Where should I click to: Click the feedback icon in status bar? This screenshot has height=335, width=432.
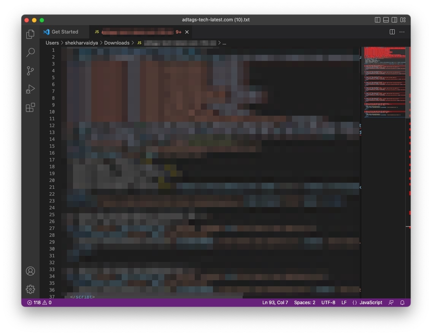tap(391, 303)
